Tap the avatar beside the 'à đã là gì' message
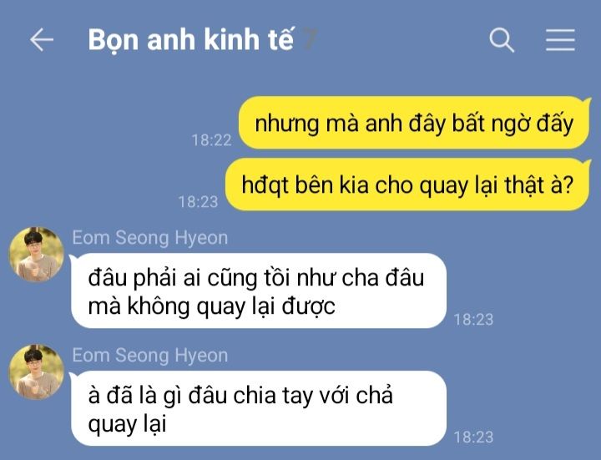This screenshot has height=460, width=601. coord(37,372)
